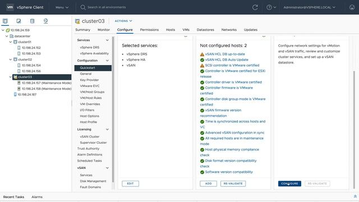The width and height of the screenshot is (359, 202).
Task: Select host 10.198.24.158 (Maintenance Mode)
Action: tap(47, 89)
